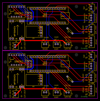Click the J8 designator text

(x=16, y=90)
